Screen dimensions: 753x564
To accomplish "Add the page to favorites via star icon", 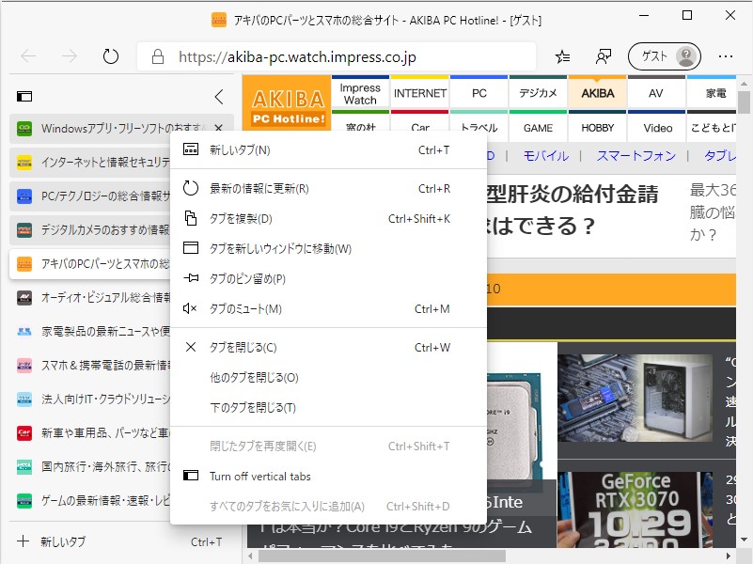I will (562, 56).
